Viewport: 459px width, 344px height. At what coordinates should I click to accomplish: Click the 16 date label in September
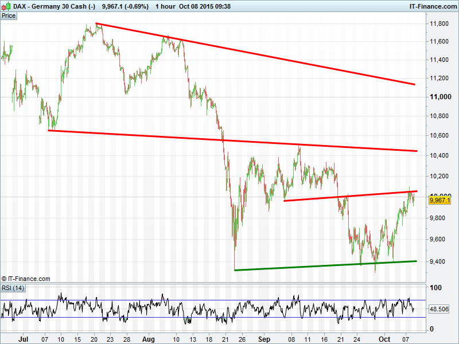[324, 339]
